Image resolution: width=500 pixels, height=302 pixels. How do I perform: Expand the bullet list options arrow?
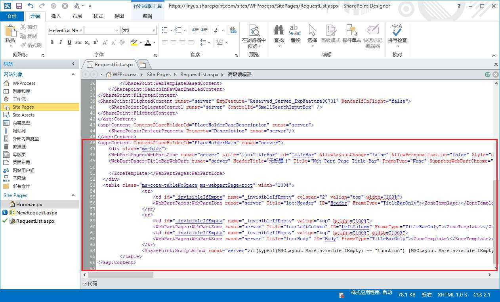(x=171, y=31)
